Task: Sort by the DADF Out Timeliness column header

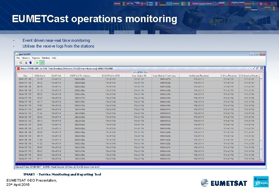Action: point(80,76)
